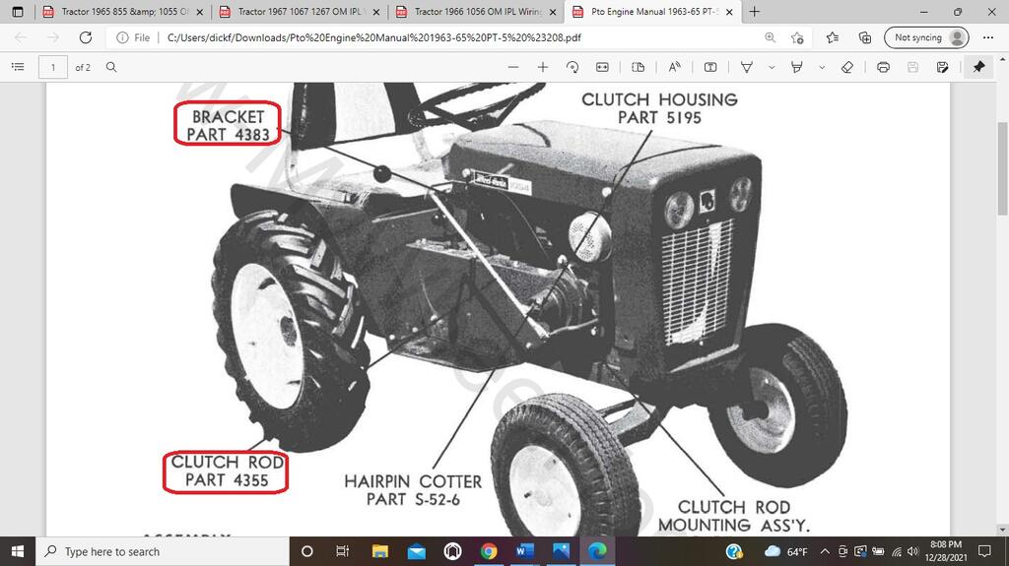Close the Tractor 1965 855 tab
Viewport: 1009px width, 566px height.
click(199, 12)
